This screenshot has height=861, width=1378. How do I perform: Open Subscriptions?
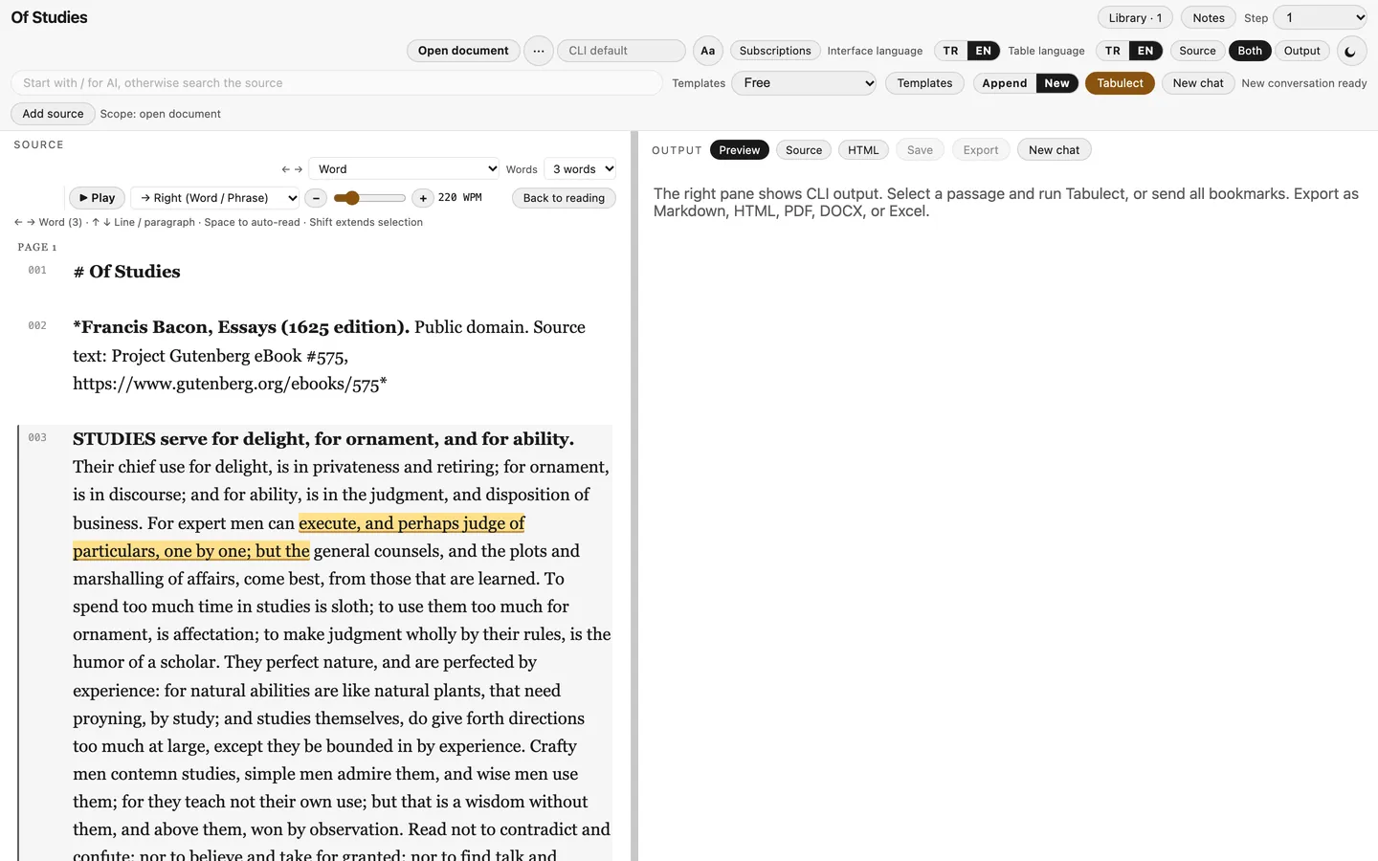pyautogui.click(x=775, y=51)
